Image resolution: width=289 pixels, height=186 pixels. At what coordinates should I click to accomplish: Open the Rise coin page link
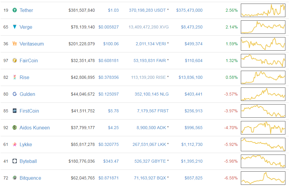point(24,78)
